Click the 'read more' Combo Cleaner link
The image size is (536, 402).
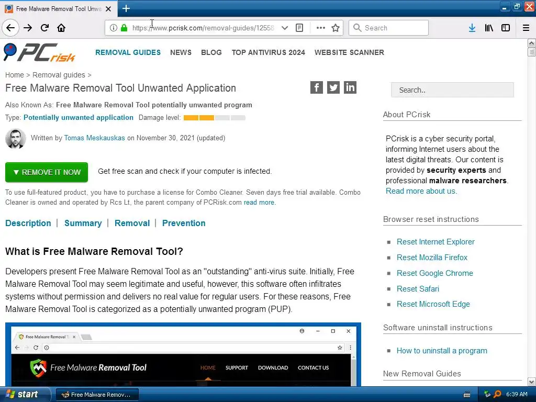click(x=259, y=203)
